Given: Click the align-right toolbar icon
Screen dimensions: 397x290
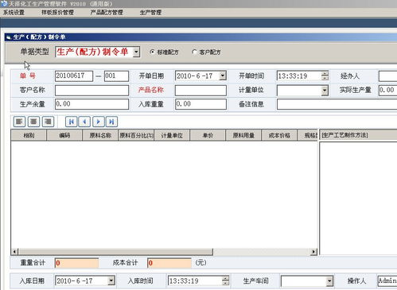Looking at the screenshot, I should [x=48, y=122].
